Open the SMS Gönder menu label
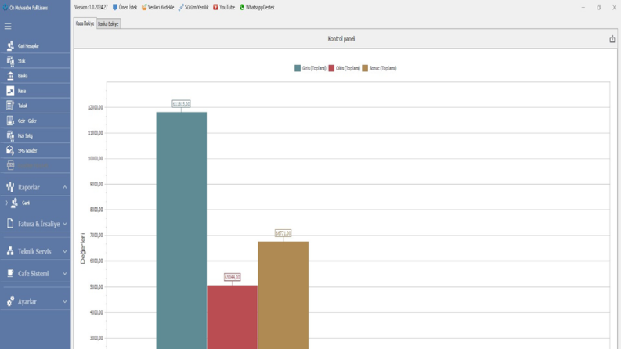Screen dimensions: 621x349 tap(27, 150)
